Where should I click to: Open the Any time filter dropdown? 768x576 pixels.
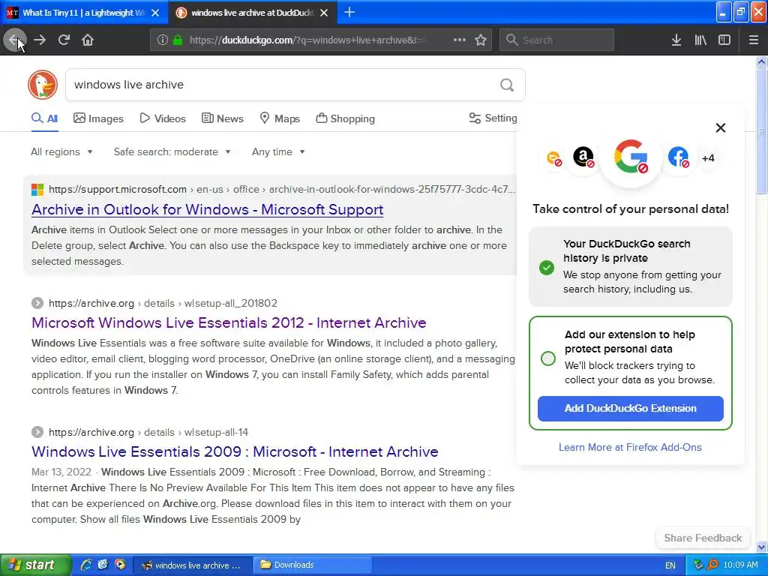pos(278,151)
